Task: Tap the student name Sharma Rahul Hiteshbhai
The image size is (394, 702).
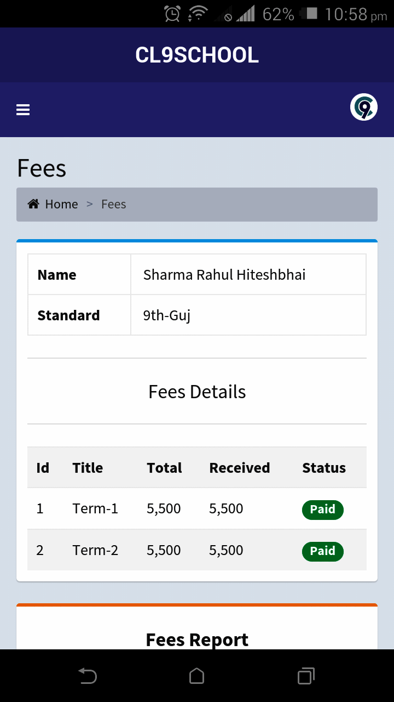Action: coord(224,275)
